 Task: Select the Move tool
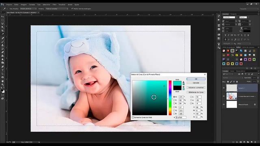point(2,17)
